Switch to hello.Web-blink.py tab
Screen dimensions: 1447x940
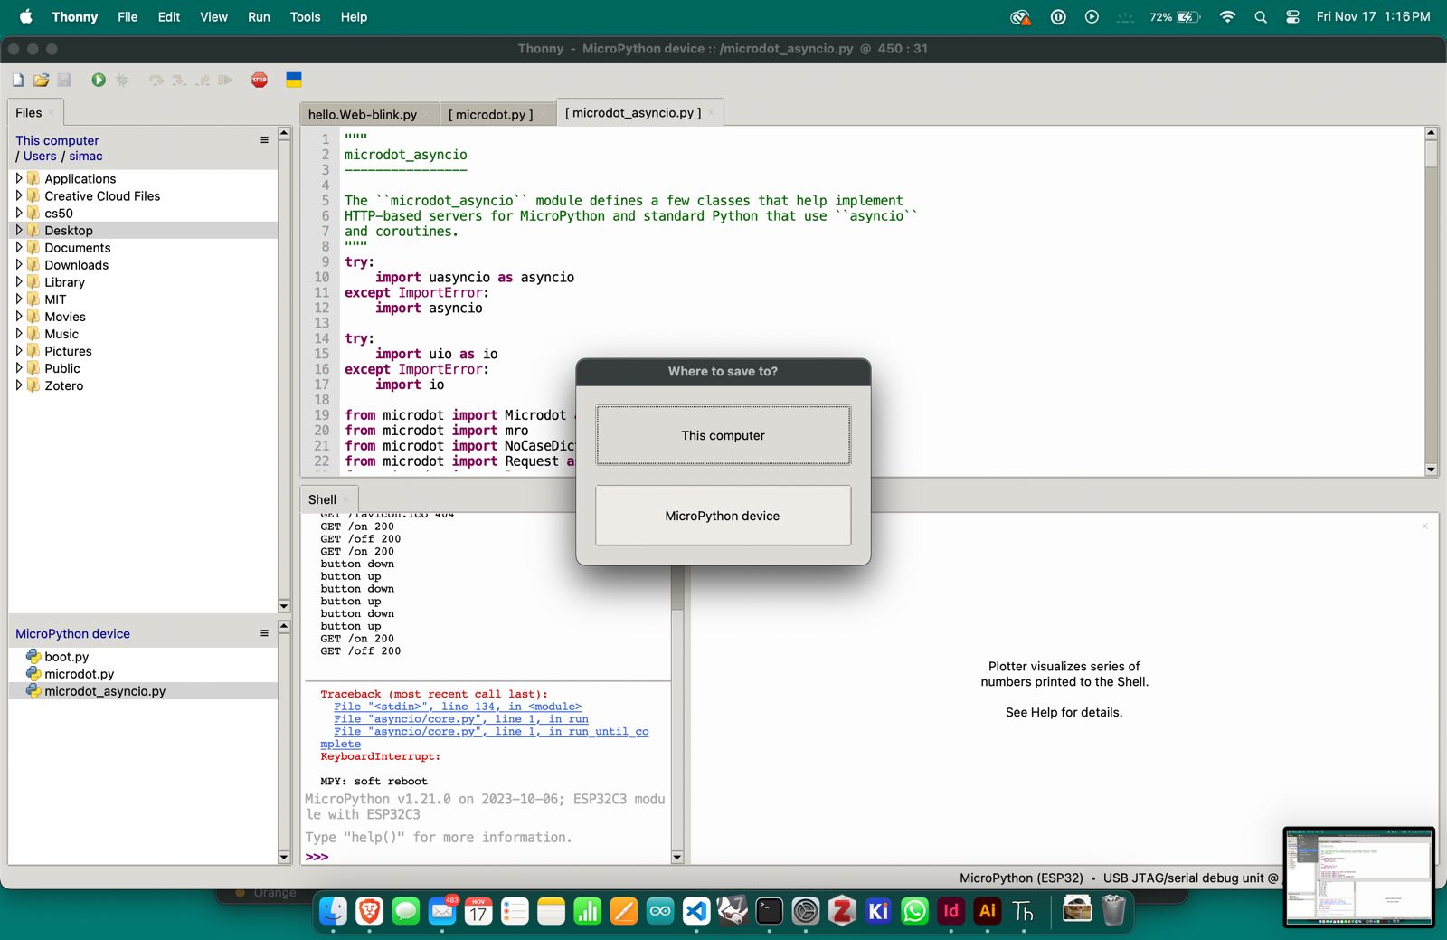tap(362, 115)
